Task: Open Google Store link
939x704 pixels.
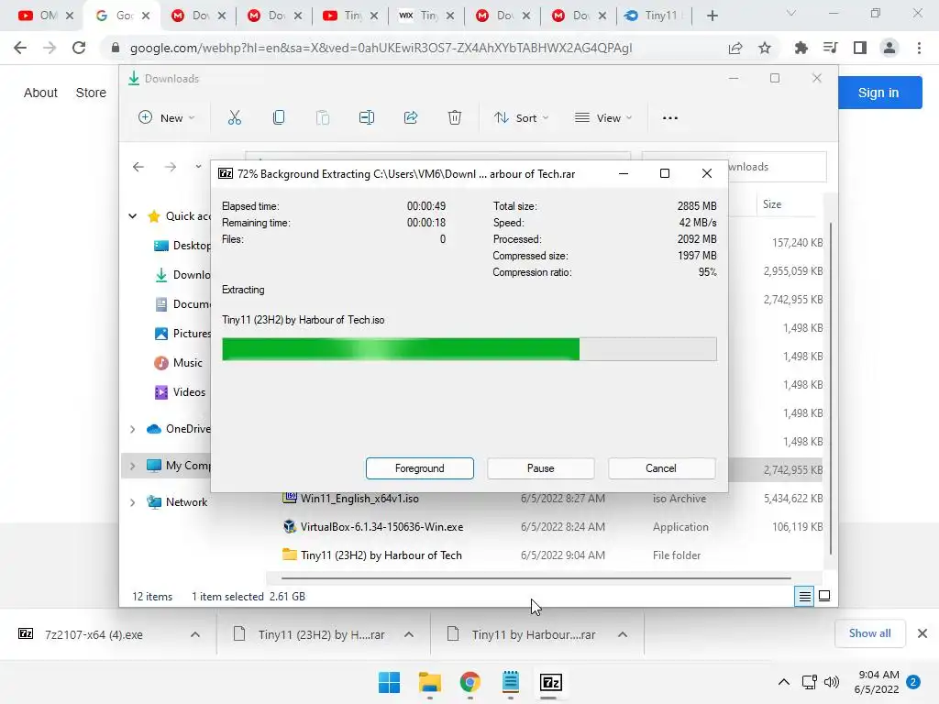Action: tap(91, 93)
